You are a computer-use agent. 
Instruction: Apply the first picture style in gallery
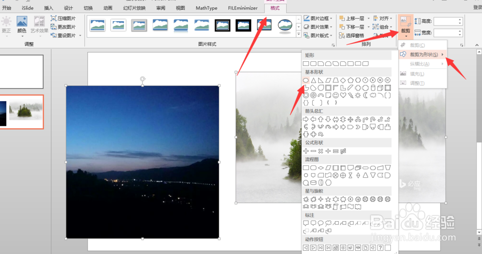coord(98,26)
